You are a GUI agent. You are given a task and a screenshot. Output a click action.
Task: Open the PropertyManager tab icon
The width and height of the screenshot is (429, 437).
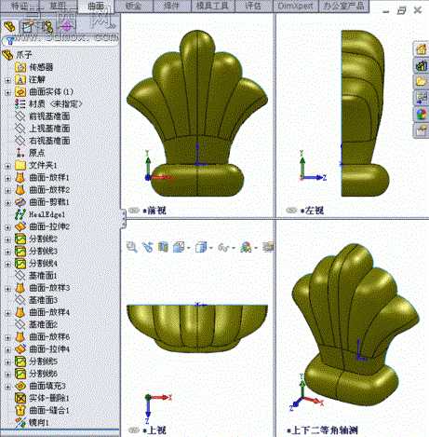pos(28,27)
